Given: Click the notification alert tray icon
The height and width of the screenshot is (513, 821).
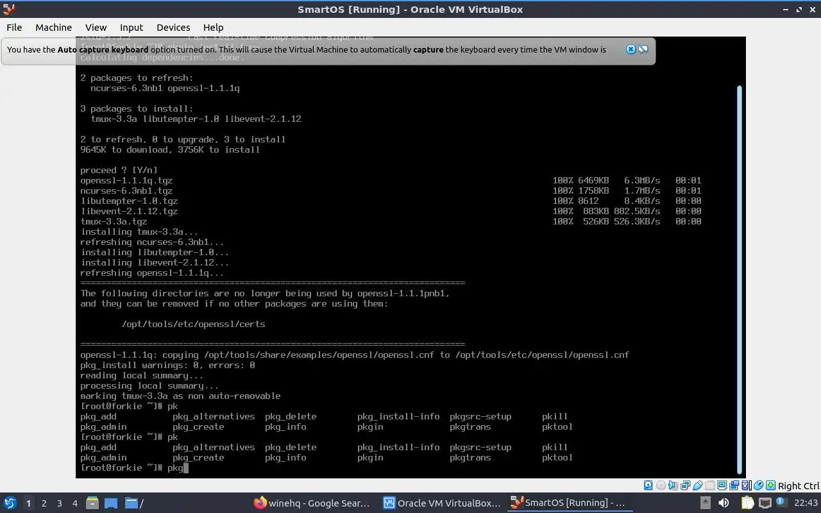Looking at the screenshot, I should click(782, 501).
